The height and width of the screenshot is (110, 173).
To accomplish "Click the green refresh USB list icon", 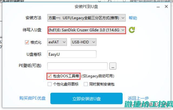I will [x=132, y=30].
